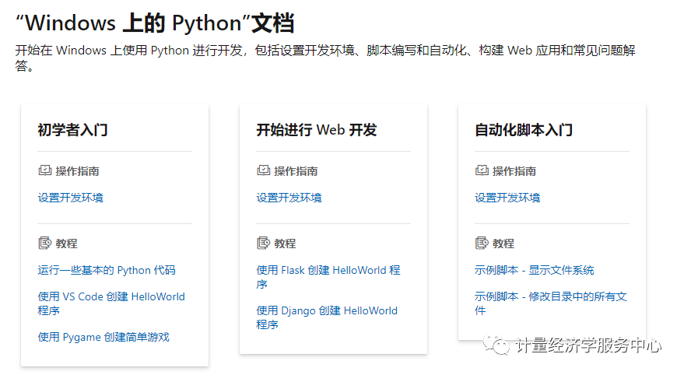
Task: Click 教程 label in 自动化脚本入门 card
Action: tap(503, 244)
